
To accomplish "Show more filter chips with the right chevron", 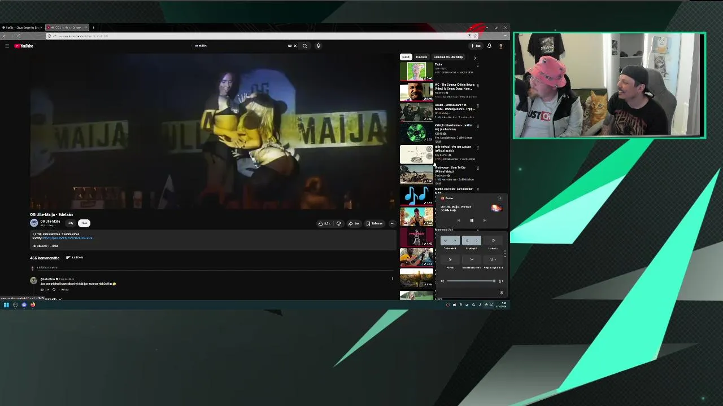I will click(474, 58).
